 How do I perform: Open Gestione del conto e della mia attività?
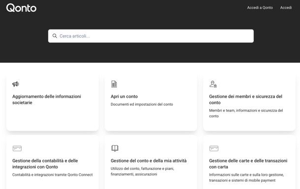click(149, 161)
